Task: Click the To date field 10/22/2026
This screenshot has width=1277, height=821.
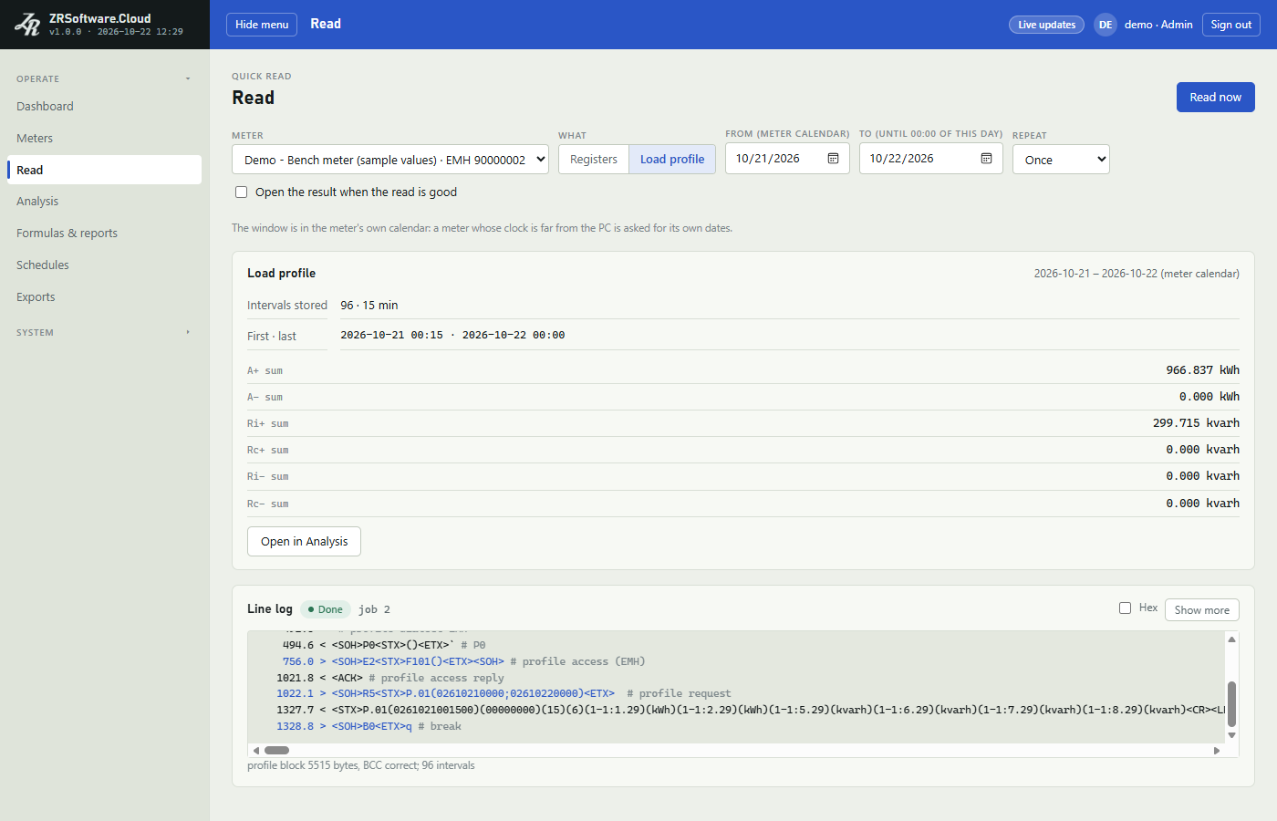Action: (930, 159)
